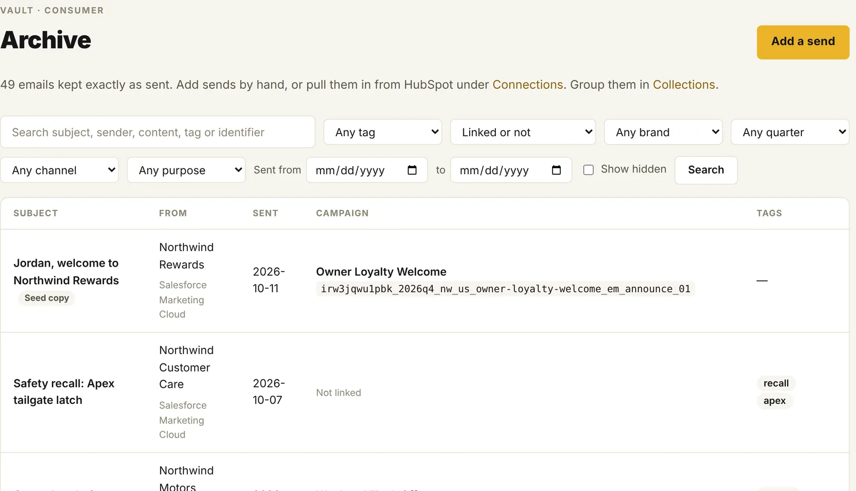This screenshot has width=856, height=491.
Task: Click the Search button
Action: pos(706,170)
